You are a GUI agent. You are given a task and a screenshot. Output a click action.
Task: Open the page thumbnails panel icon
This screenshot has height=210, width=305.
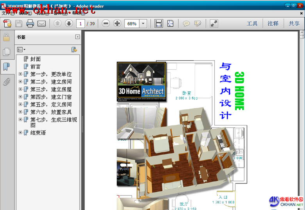(6, 52)
